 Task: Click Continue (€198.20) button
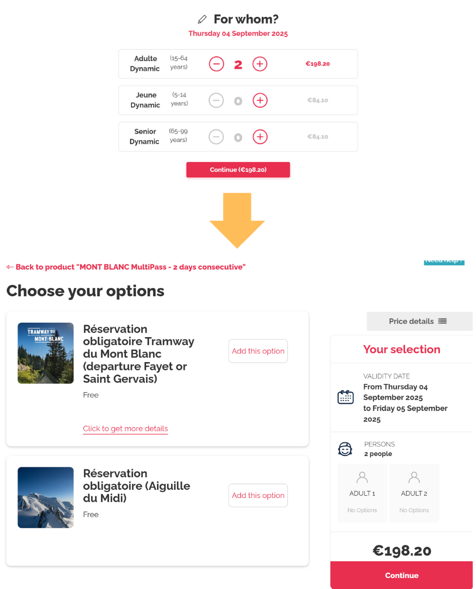pos(238,170)
